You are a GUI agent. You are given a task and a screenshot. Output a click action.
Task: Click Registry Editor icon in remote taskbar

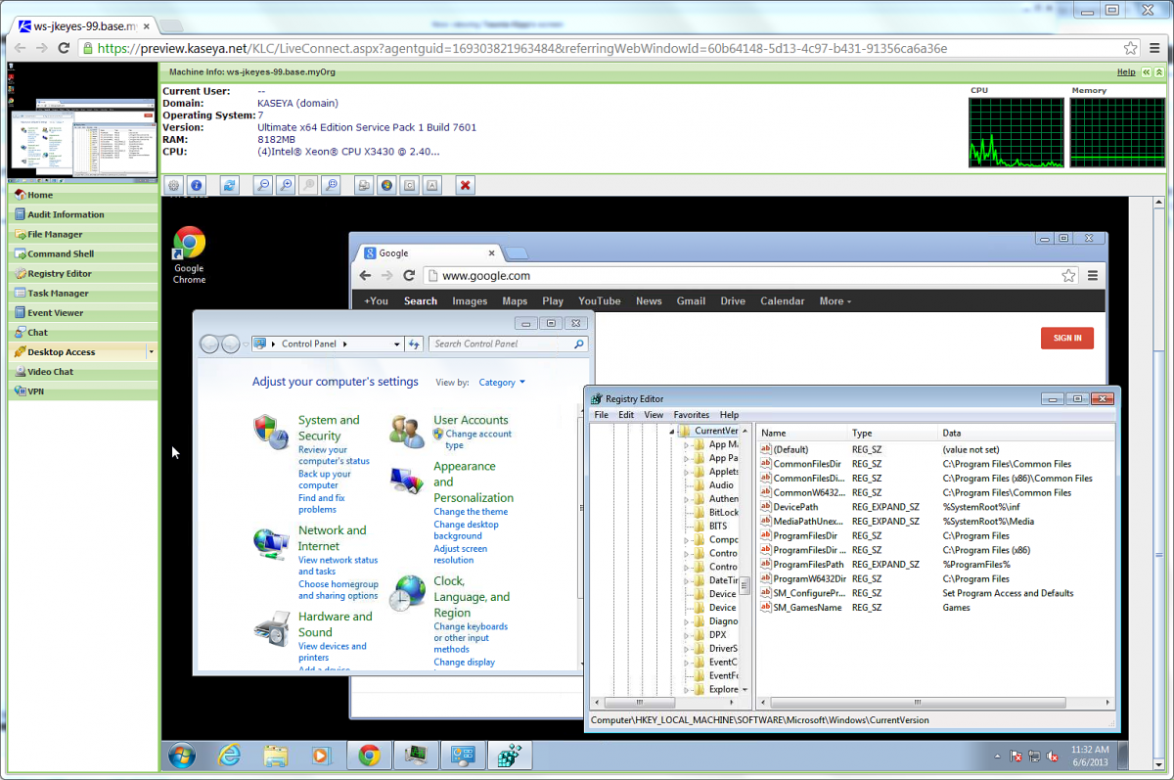pyautogui.click(x=509, y=755)
